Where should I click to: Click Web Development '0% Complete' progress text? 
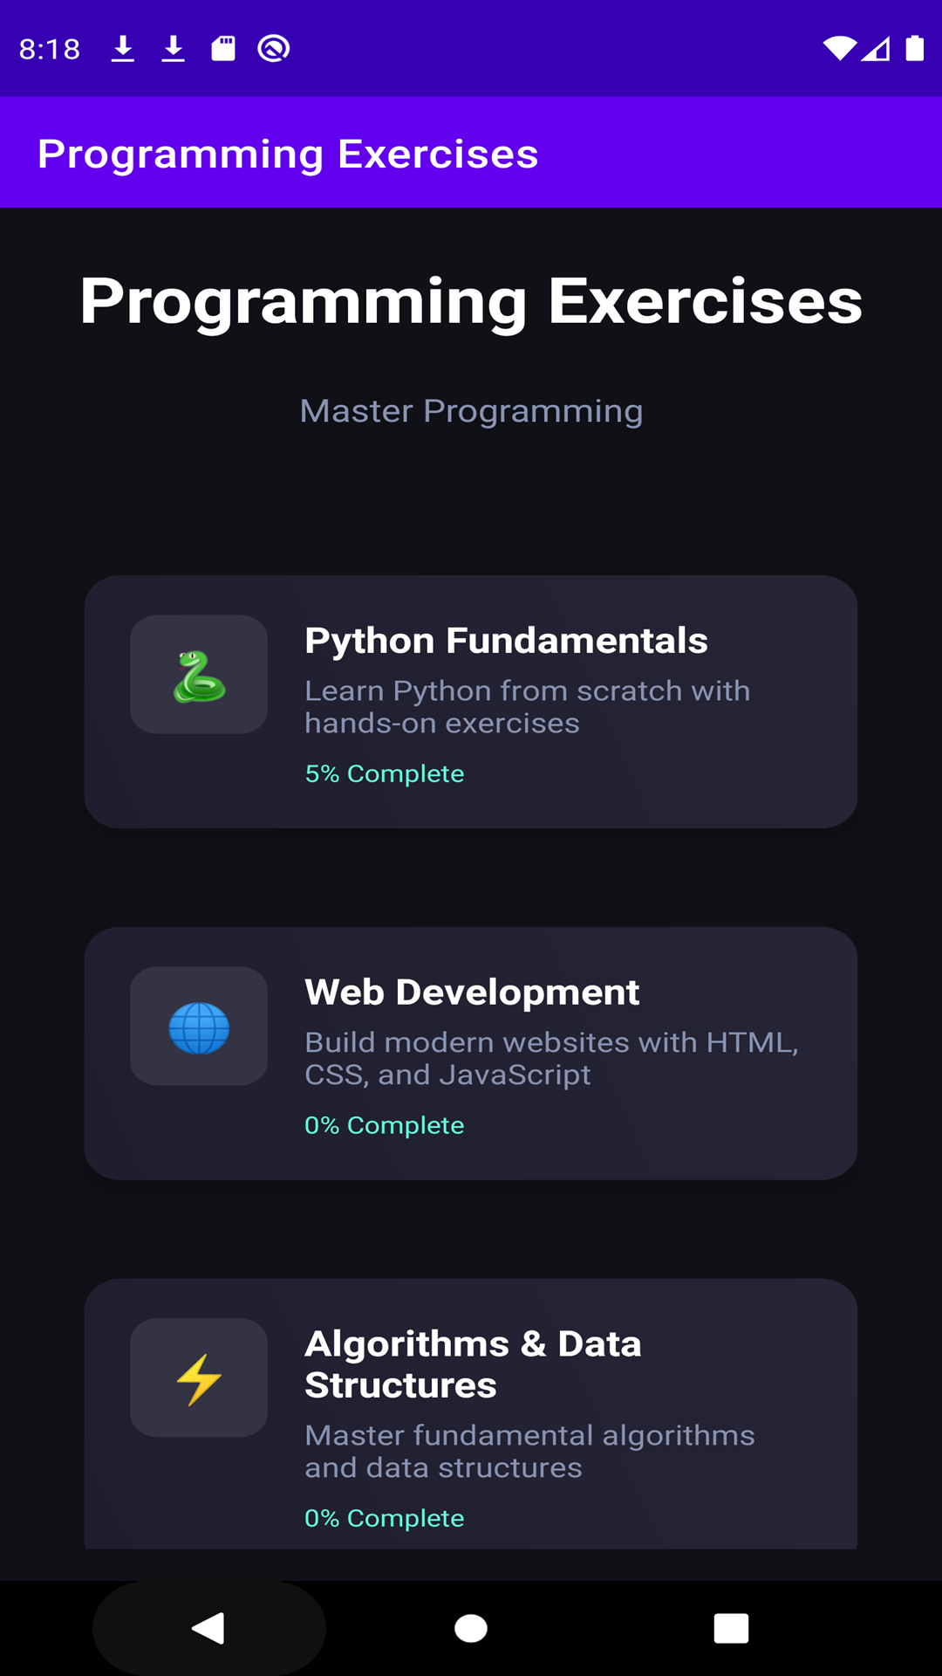[384, 1125]
